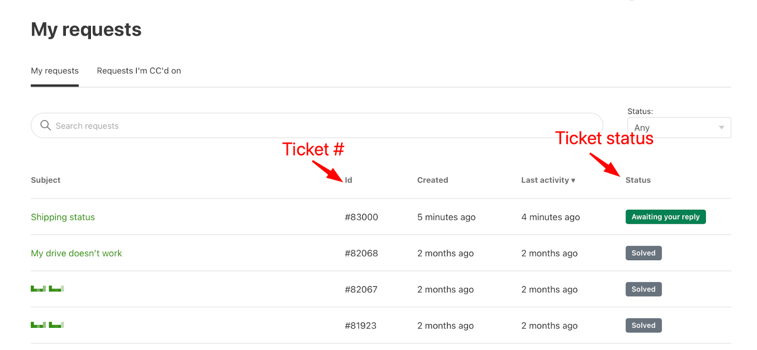Open the blurred subject for ticket #81923
Image resolution: width=757 pixels, height=350 pixels.
tap(47, 325)
